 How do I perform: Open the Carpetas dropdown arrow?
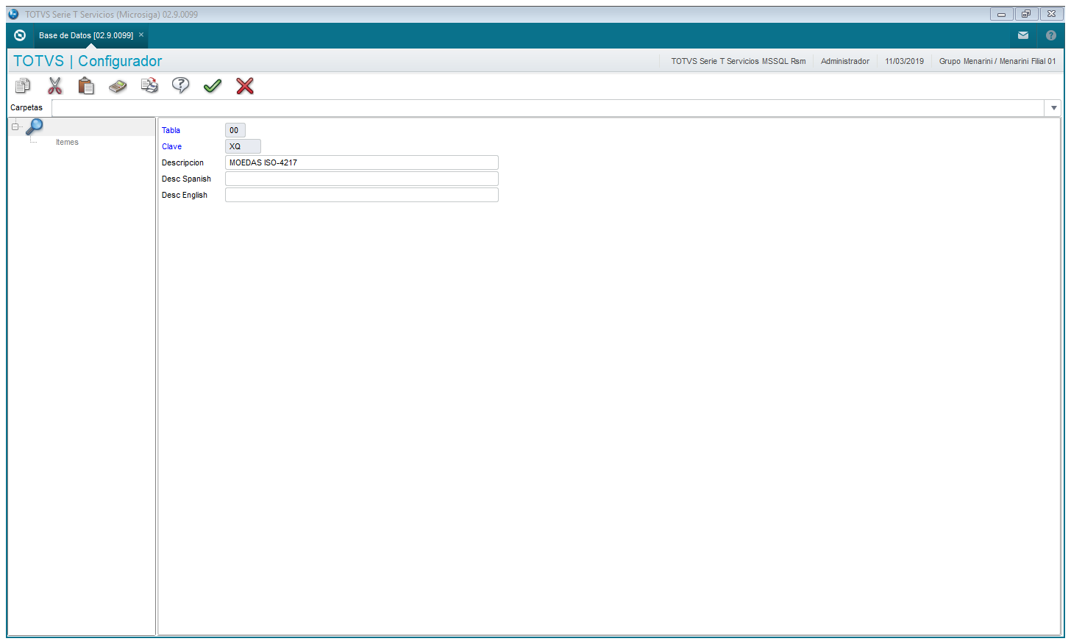click(1053, 108)
